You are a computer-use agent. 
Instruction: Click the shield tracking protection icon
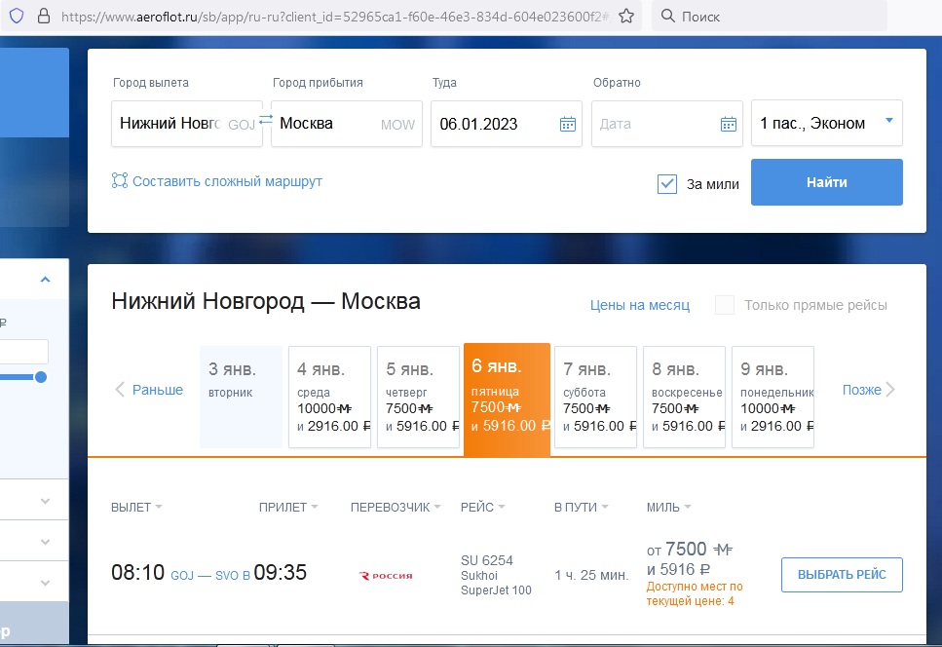(x=16, y=17)
